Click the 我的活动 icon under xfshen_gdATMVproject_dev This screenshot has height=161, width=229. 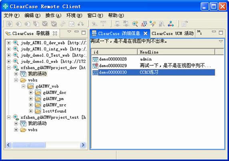point(23,74)
